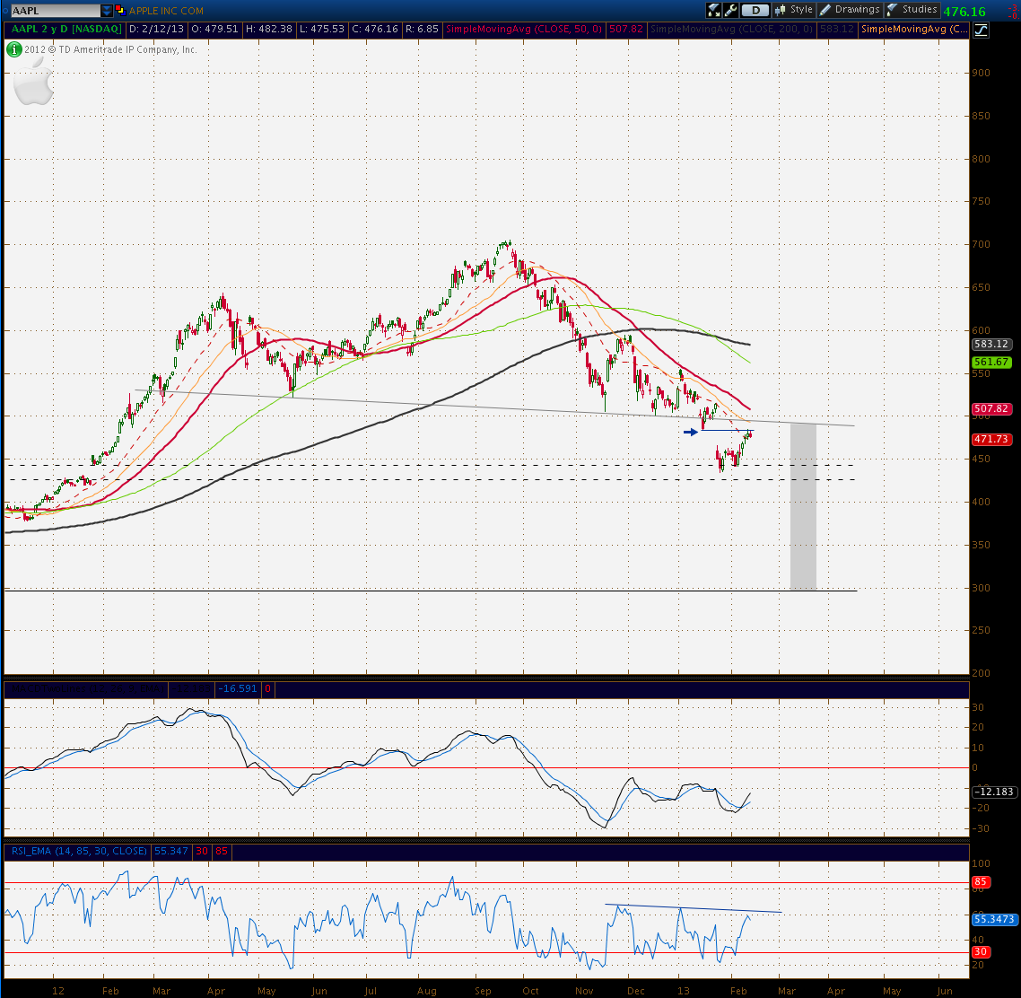Click the C: 476.16 close value
1021x998 pixels.
click(374, 30)
